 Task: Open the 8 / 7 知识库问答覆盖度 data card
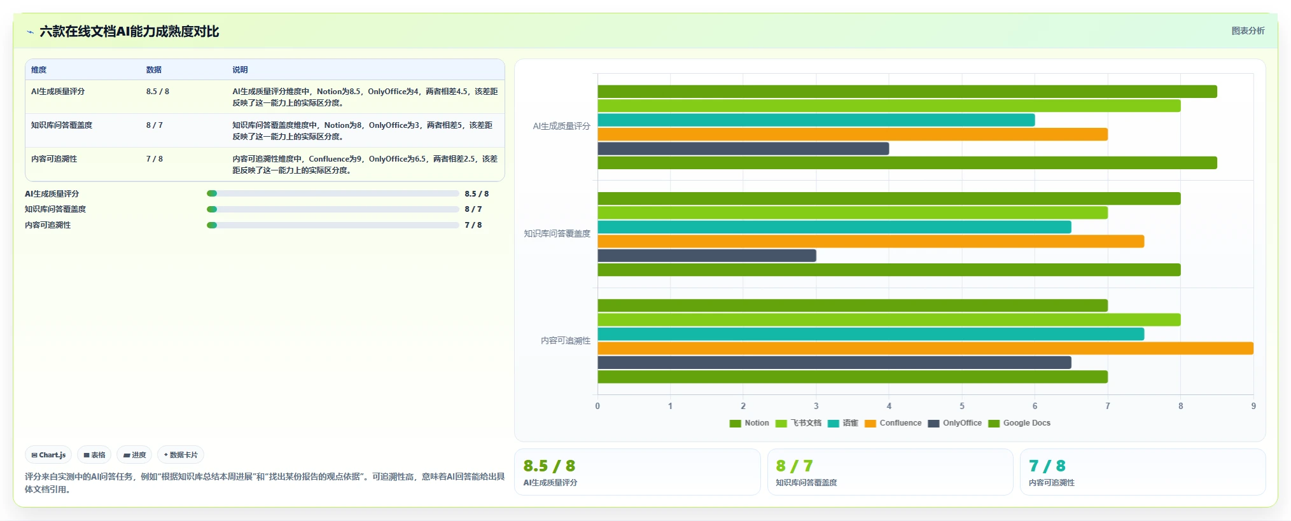pyautogui.click(x=890, y=472)
